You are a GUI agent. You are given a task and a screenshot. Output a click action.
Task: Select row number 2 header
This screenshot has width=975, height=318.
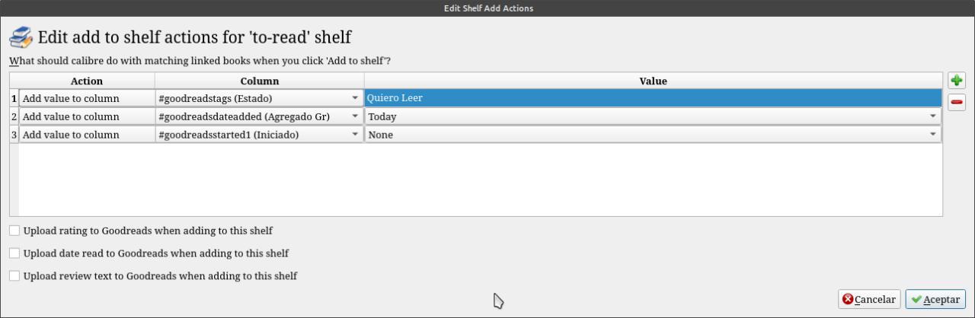click(14, 116)
